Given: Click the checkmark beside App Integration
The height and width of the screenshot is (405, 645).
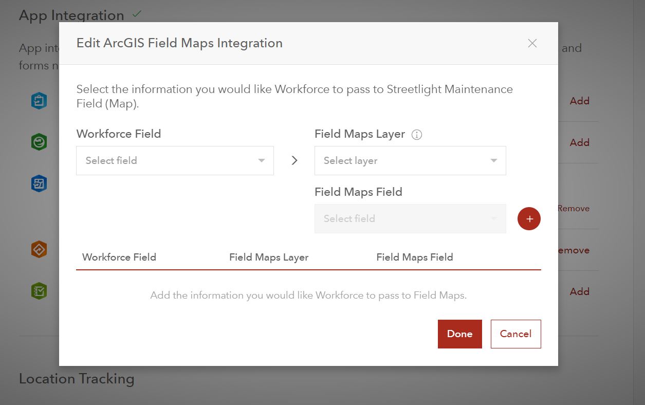Looking at the screenshot, I should point(136,14).
